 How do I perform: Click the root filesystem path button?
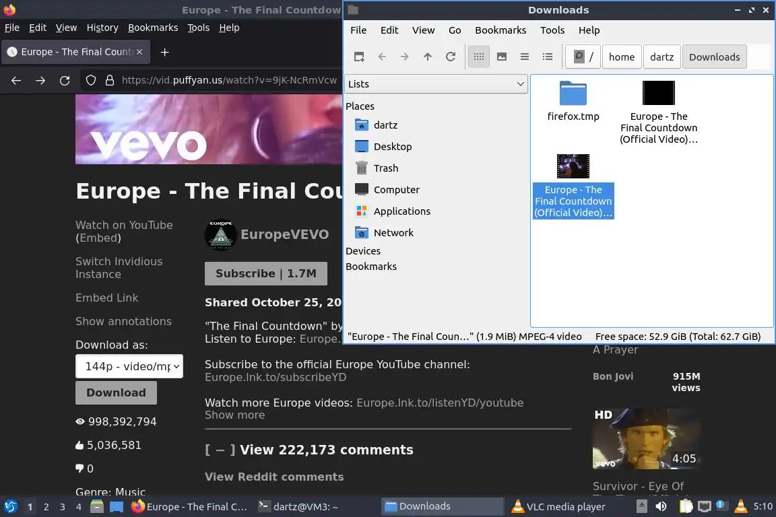pyautogui.click(x=583, y=57)
